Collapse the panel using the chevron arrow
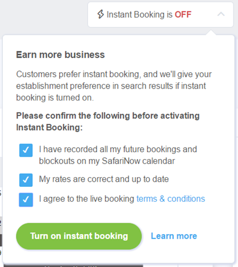238x267 pixels. point(221,14)
